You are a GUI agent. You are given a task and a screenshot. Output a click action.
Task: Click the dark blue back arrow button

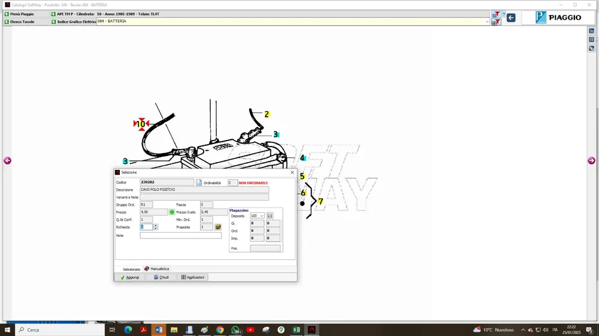[511, 17]
